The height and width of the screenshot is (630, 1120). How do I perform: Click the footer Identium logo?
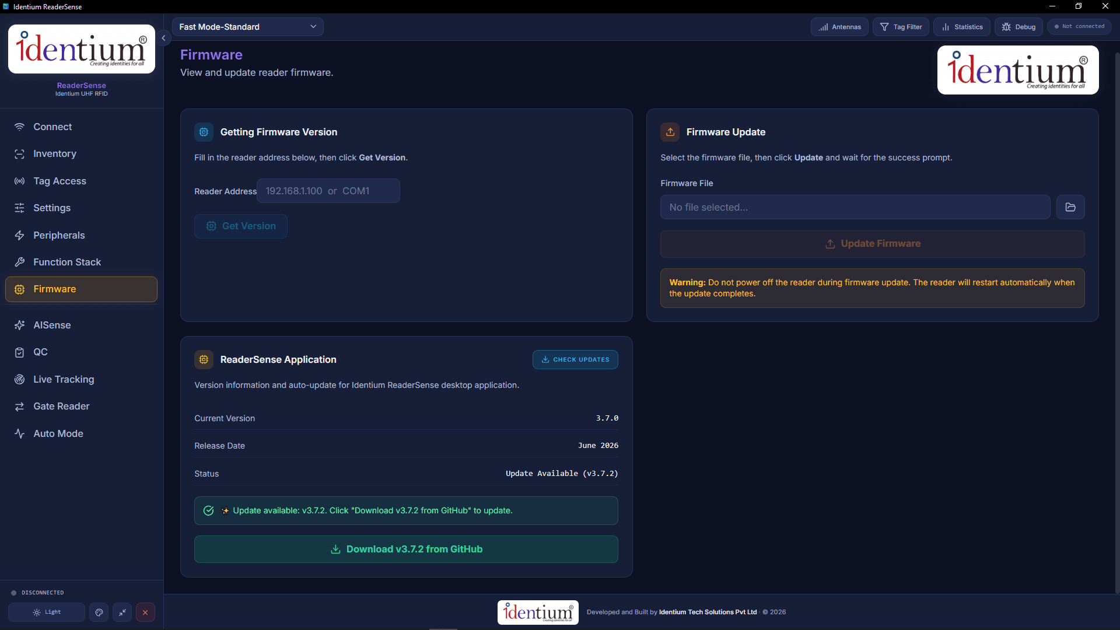pos(538,612)
